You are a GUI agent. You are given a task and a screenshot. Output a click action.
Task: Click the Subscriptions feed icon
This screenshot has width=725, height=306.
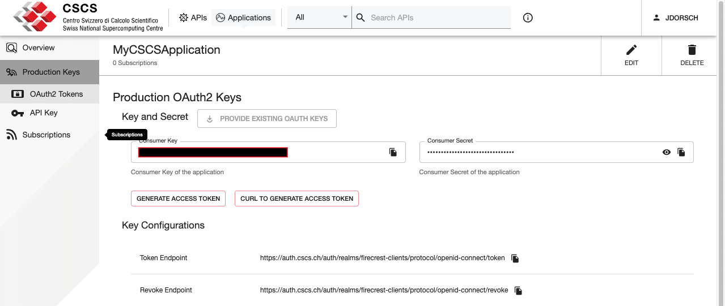pos(11,135)
